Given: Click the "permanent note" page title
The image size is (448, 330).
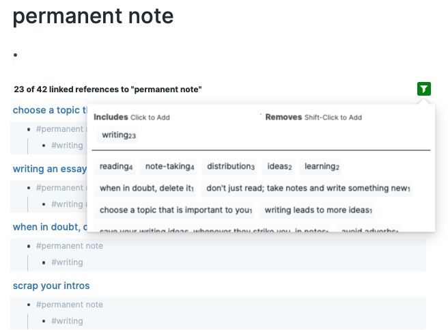Looking at the screenshot, I should (x=93, y=16).
